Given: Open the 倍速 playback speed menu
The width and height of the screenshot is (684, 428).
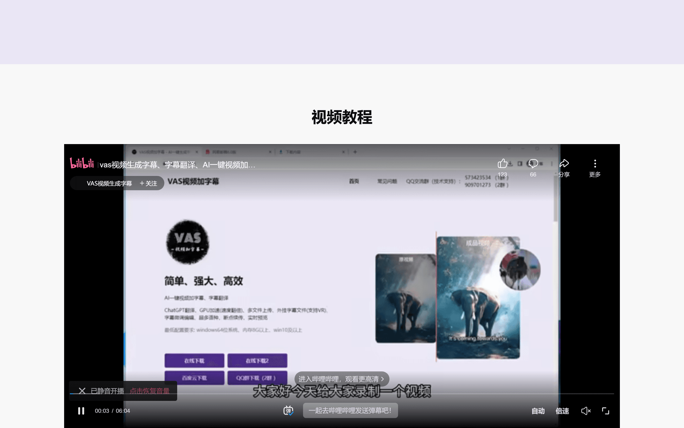Looking at the screenshot, I should tap(562, 411).
